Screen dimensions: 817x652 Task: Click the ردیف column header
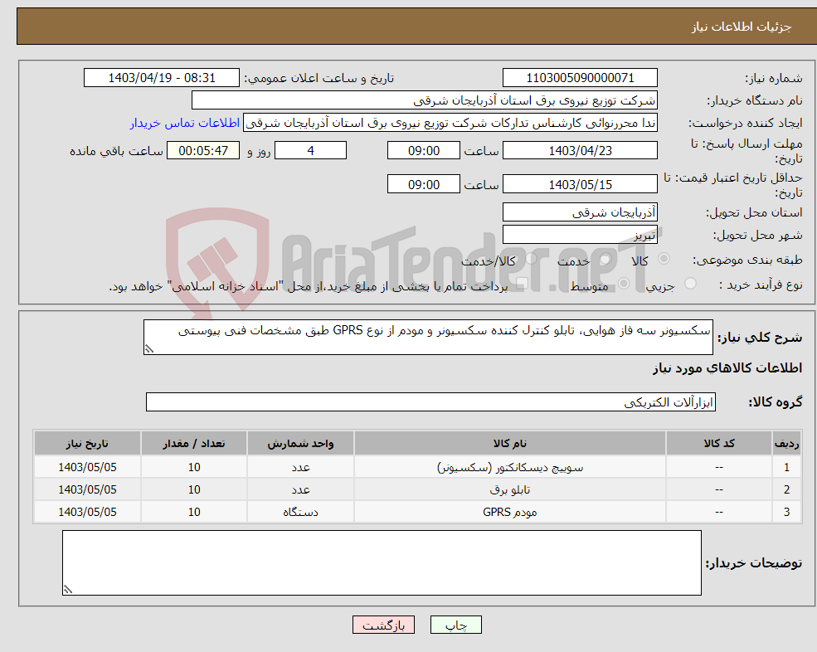(787, 444)
